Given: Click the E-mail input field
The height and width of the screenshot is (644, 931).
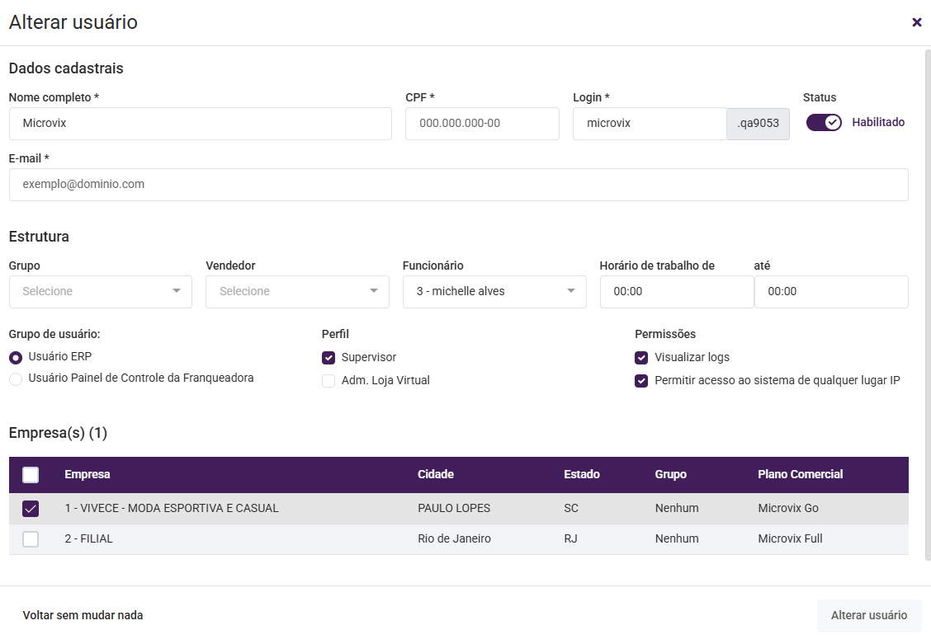Looking at the screenshot, I should click(x=458, y=185).
